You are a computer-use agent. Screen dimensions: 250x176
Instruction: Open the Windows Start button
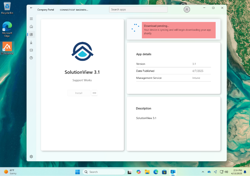coord(78,172)
